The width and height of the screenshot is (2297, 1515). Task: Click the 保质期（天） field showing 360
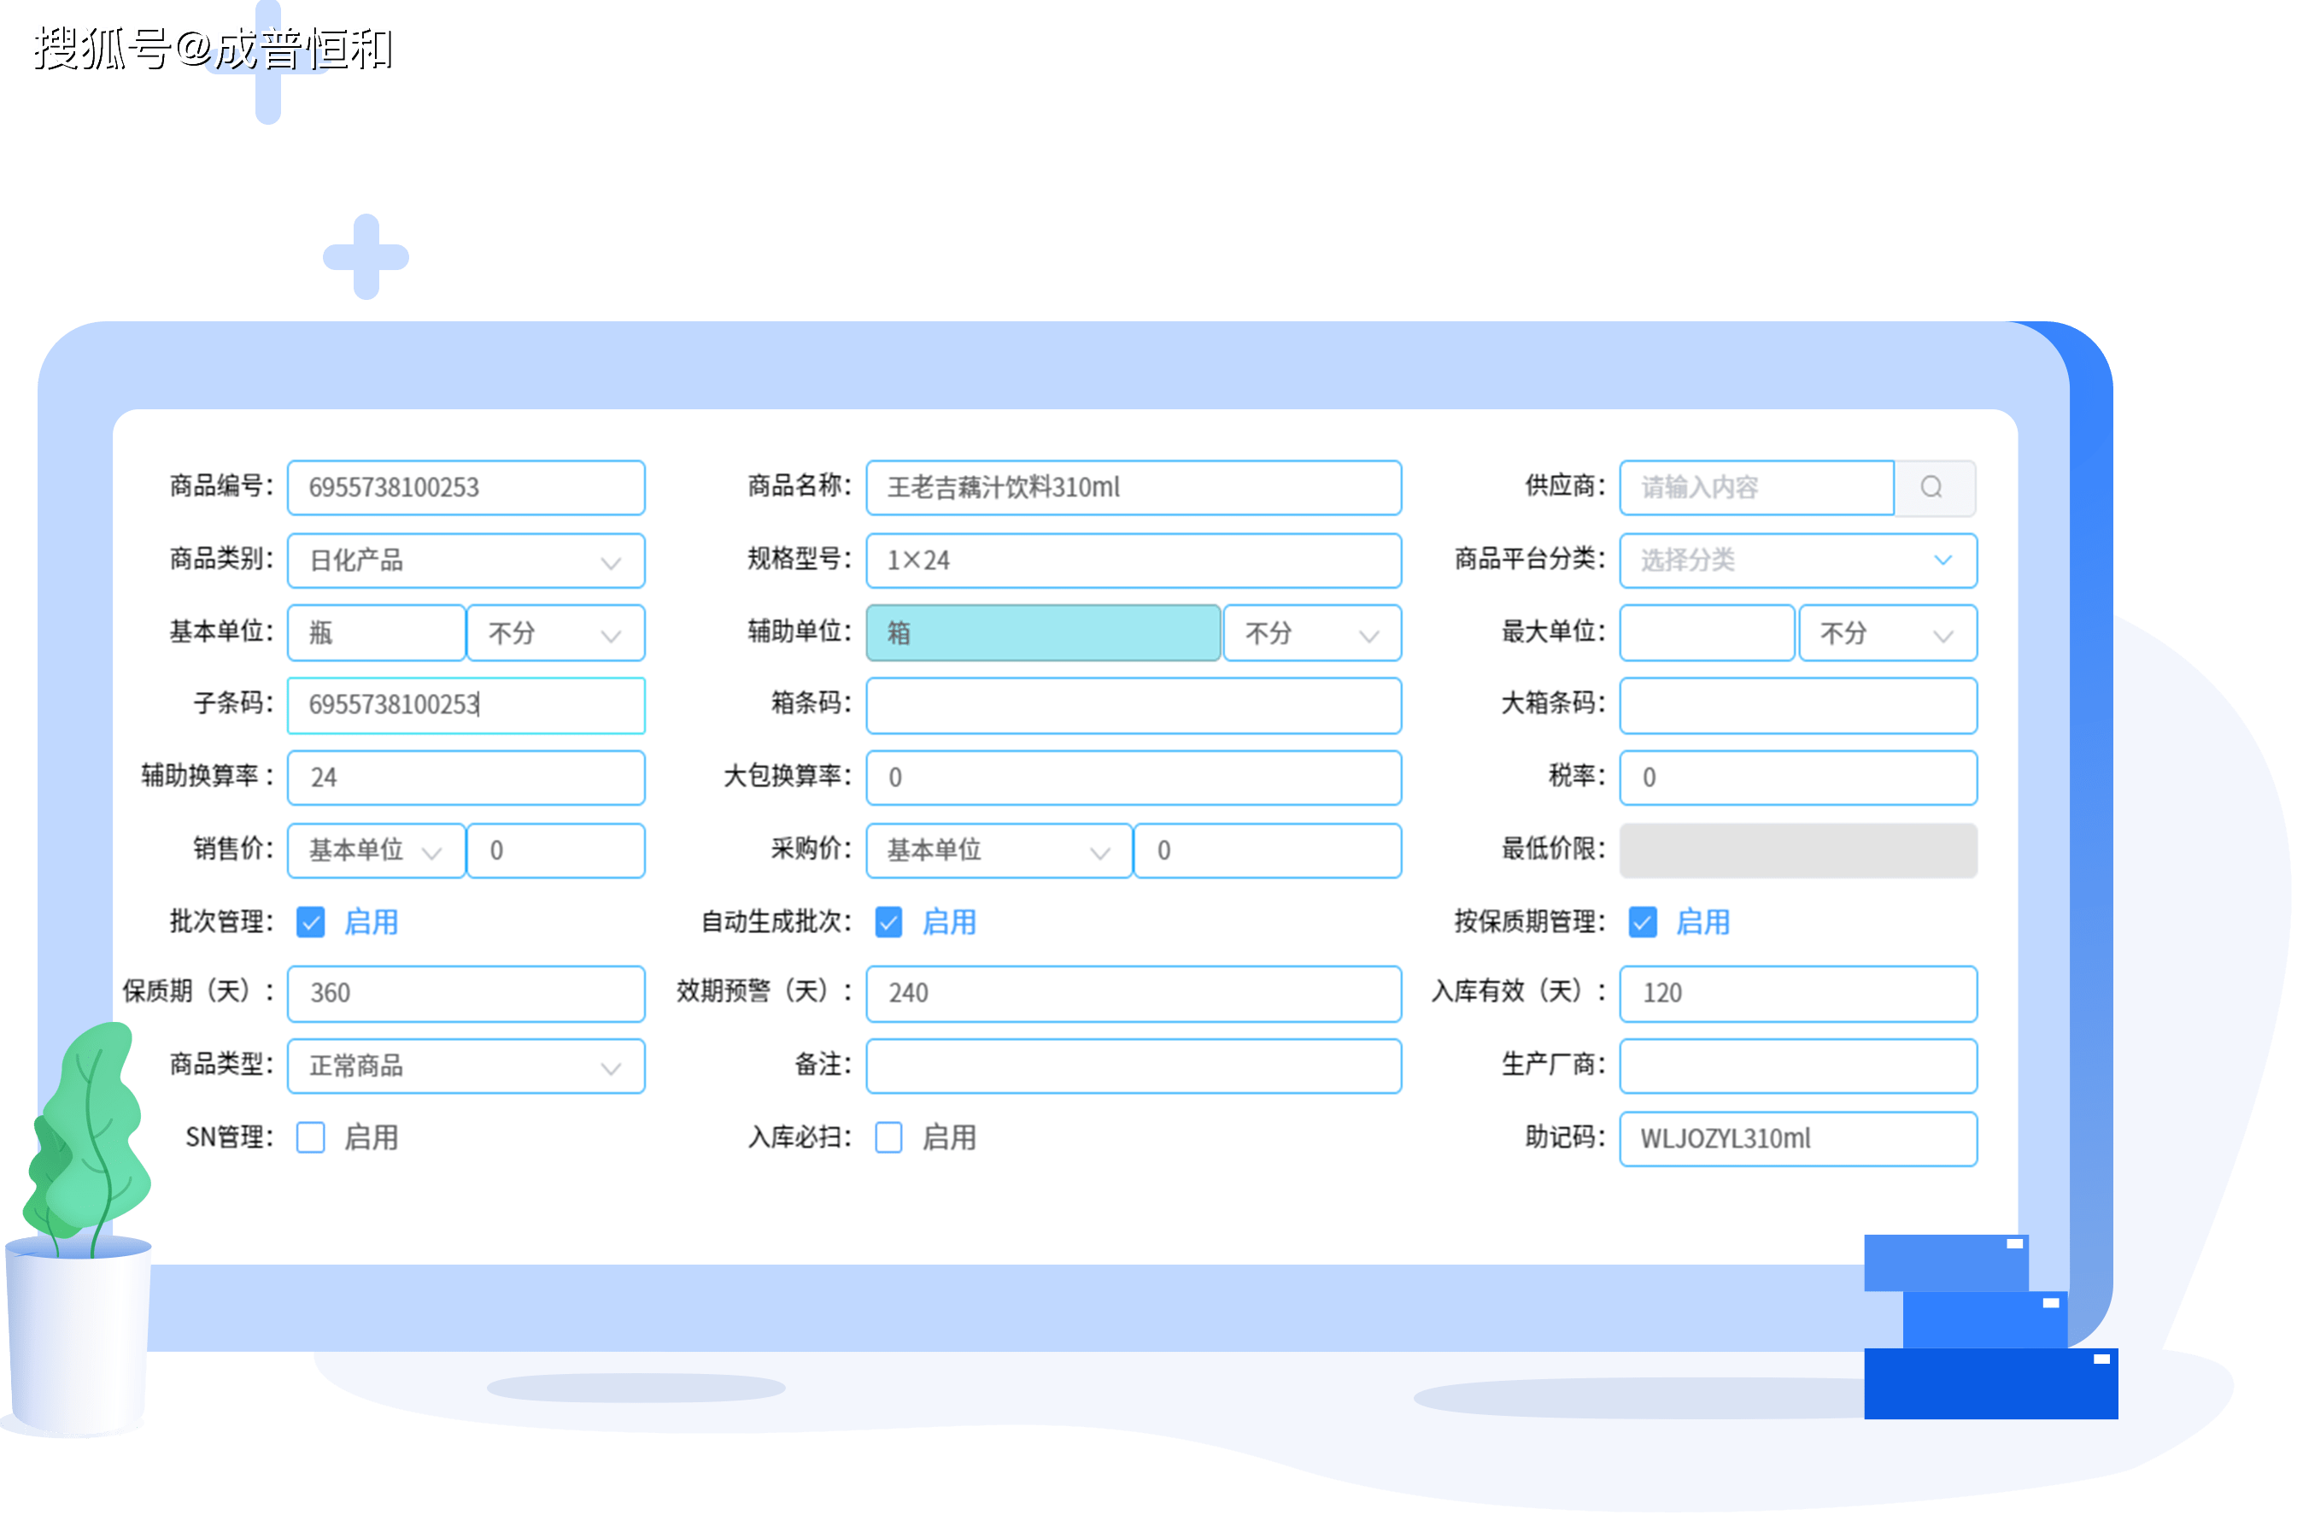[x=466, y=993]
